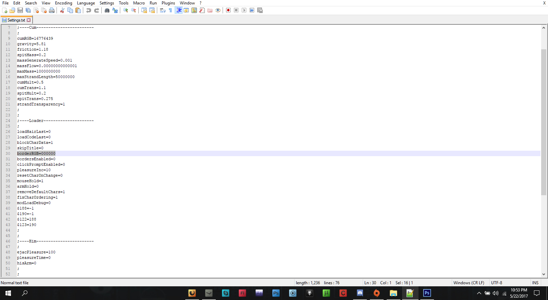Screen dimensions: 548x300
Task: Open the Plugins menu
Action: 168,3
